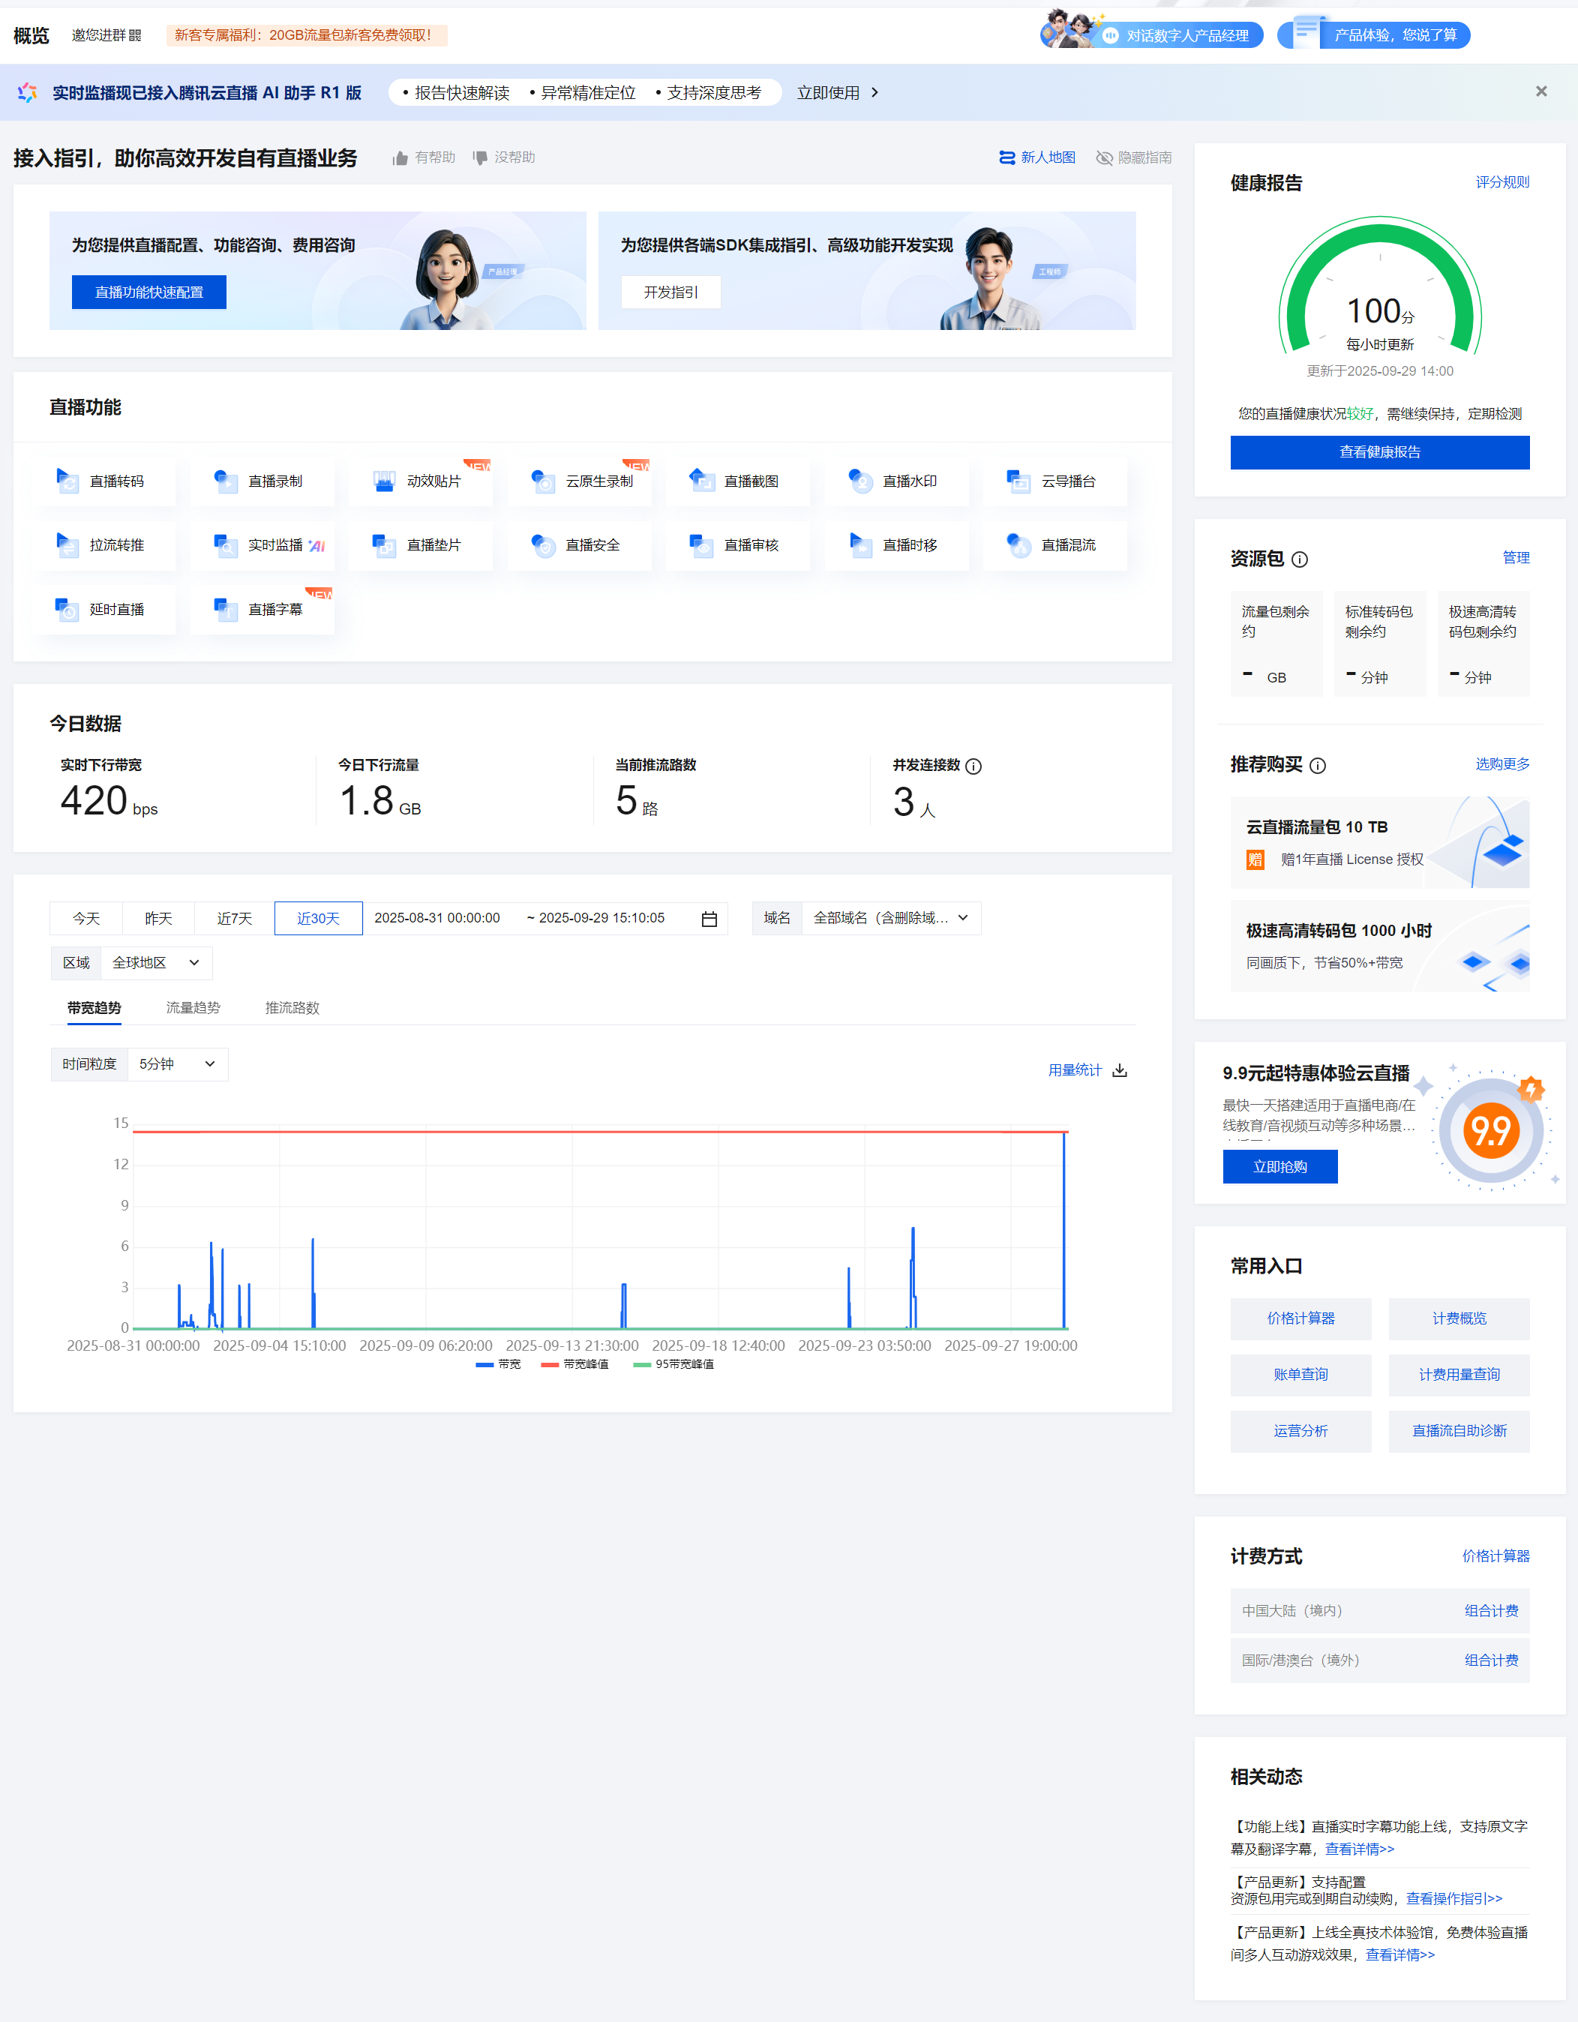The width and height of the screenshot is (1578, 2022).
Task: Select the 昨天 time range option
Action: click(x=158, y=919)
